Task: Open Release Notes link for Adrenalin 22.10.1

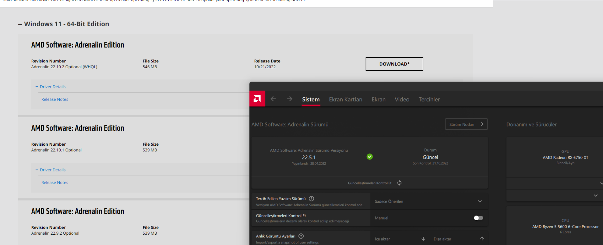Action: click(55, 183)
